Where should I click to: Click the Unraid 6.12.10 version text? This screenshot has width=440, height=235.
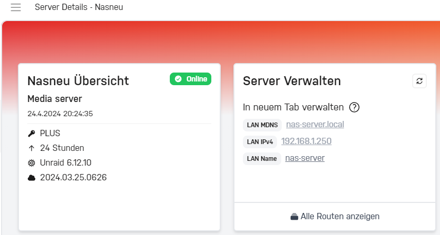click(x=66, y=163)
